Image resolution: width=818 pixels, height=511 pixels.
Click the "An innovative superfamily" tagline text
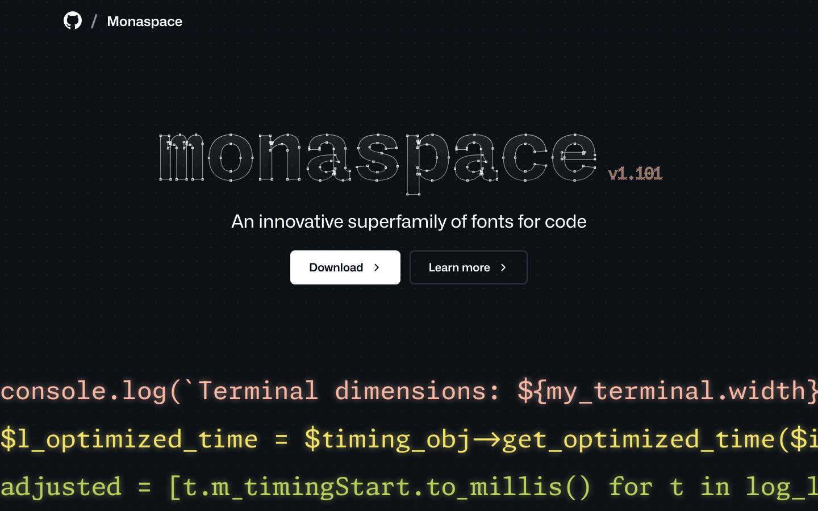(409, 221)
